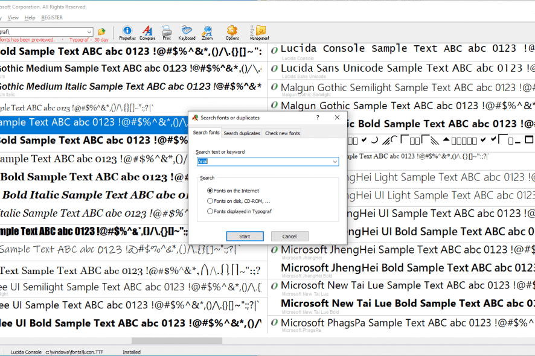
Task: Switch to the Search duplicates tab
Action: (242, 133)
